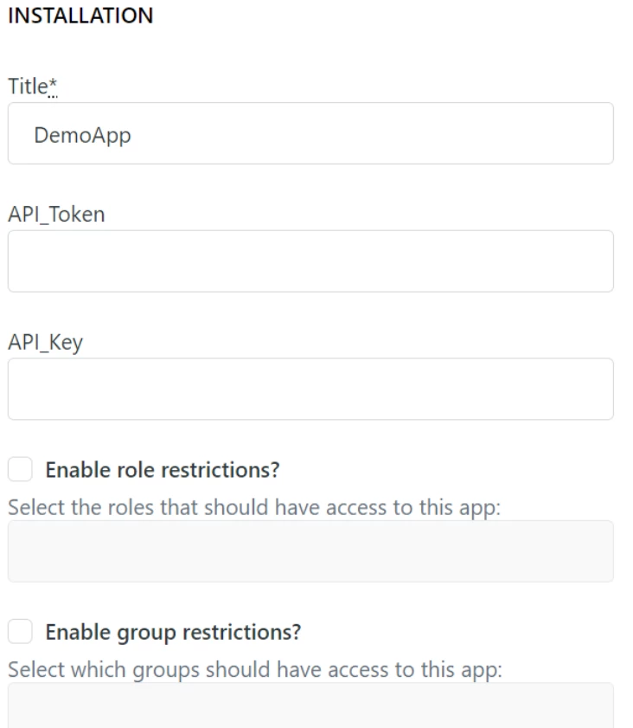Open the groups access selection box
Image resolution: width=633 pixels, height=728 pixels.
click(x=310, y=705)
